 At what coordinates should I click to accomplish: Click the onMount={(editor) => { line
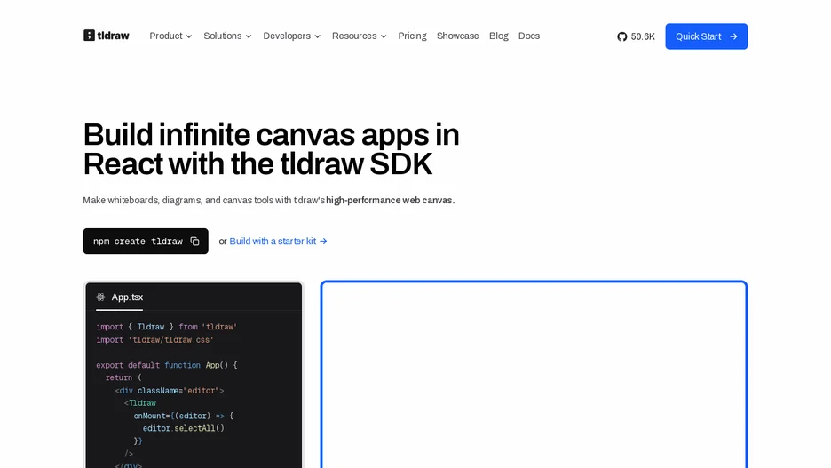(184, 416)
